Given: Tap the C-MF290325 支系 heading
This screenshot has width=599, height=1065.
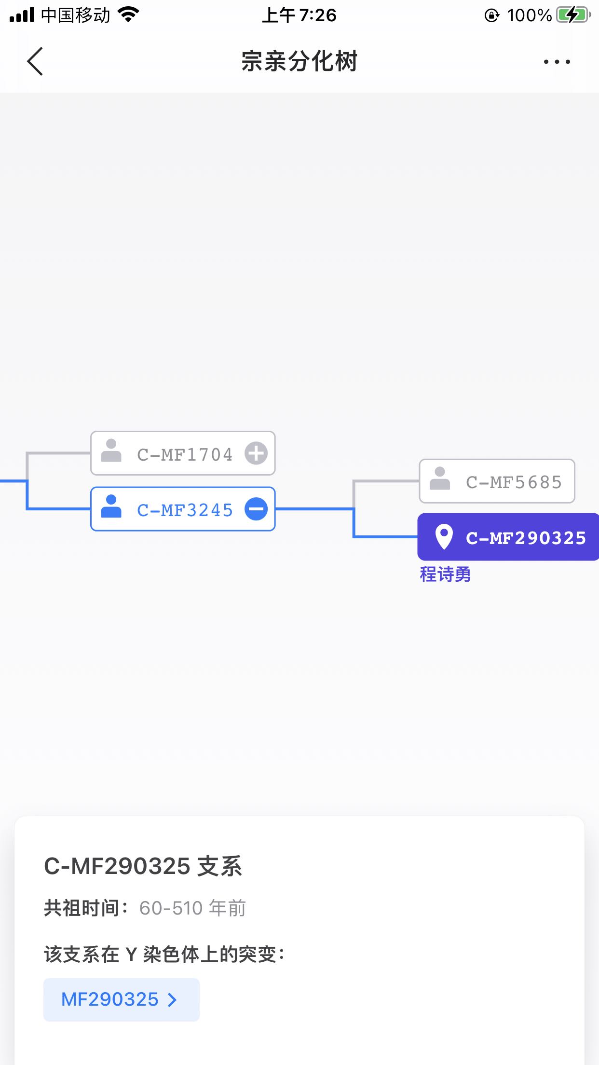Looking at the screenshot, I should click(x=143, y=866).
